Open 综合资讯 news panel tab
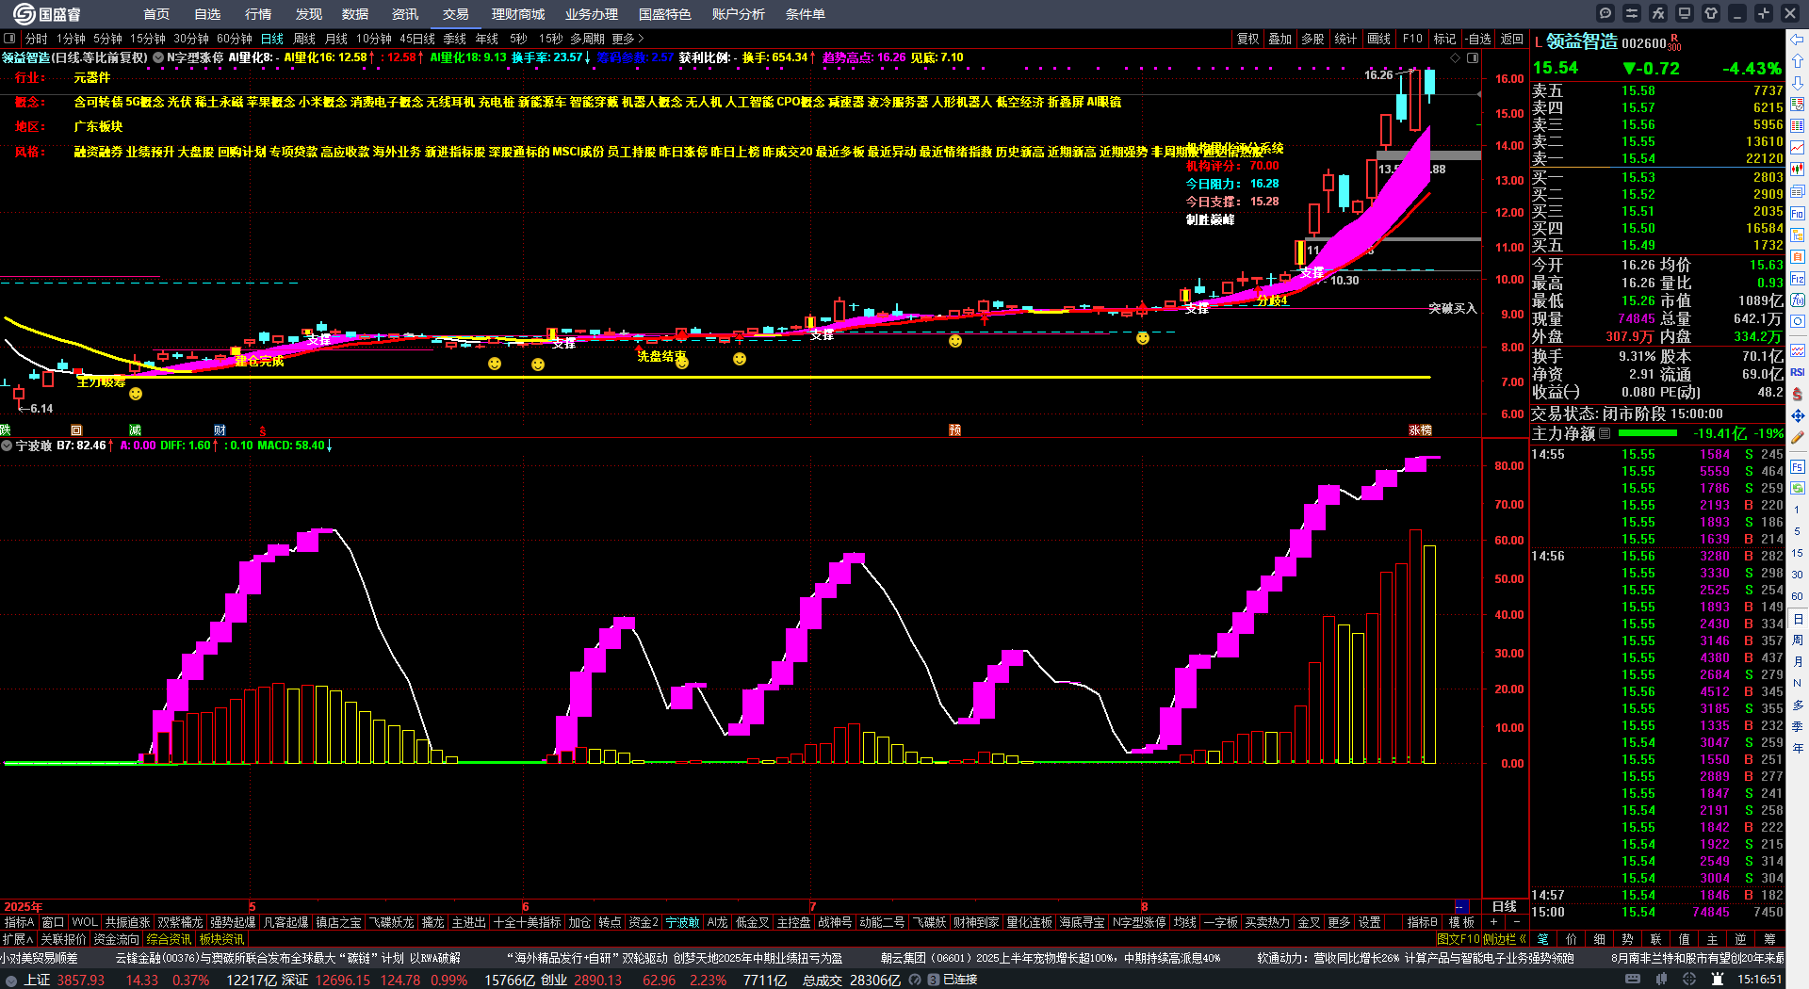The image size is (1809, 989). click(x=170, y=939)
